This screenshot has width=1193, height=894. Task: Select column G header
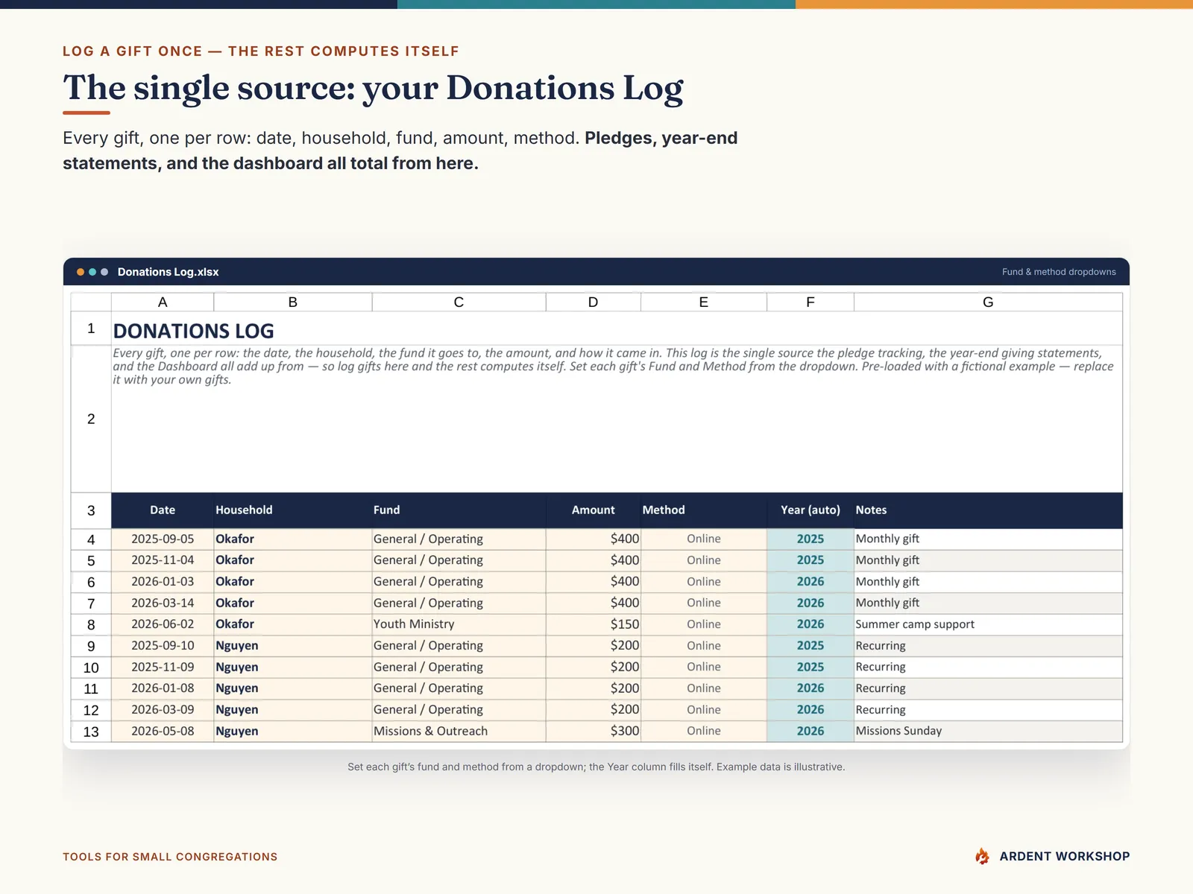(988, 302)
